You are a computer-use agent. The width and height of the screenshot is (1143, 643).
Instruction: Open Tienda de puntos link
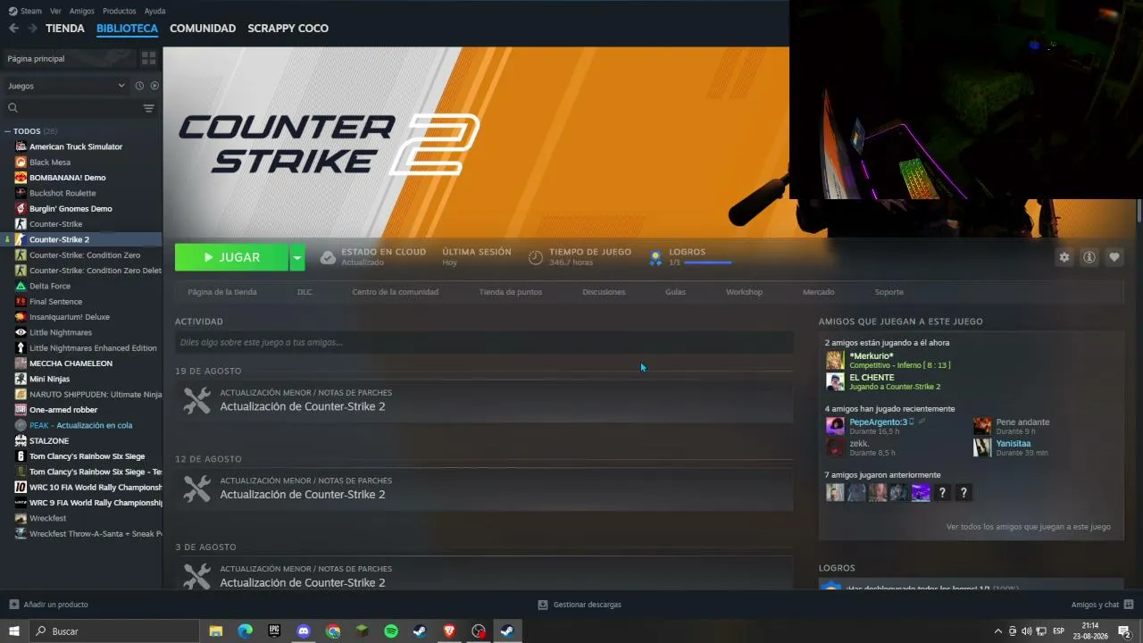click(x=510, y=292)
